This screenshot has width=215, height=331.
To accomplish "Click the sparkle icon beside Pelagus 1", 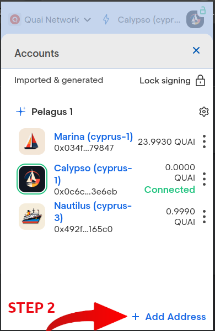I will click(x=21, y=112).
